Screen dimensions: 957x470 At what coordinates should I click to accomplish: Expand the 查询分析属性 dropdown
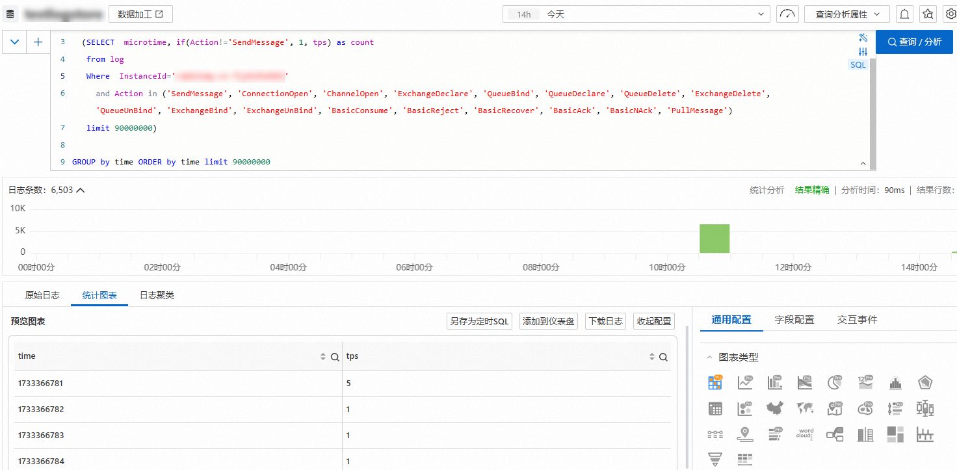[x=846, y=14]
